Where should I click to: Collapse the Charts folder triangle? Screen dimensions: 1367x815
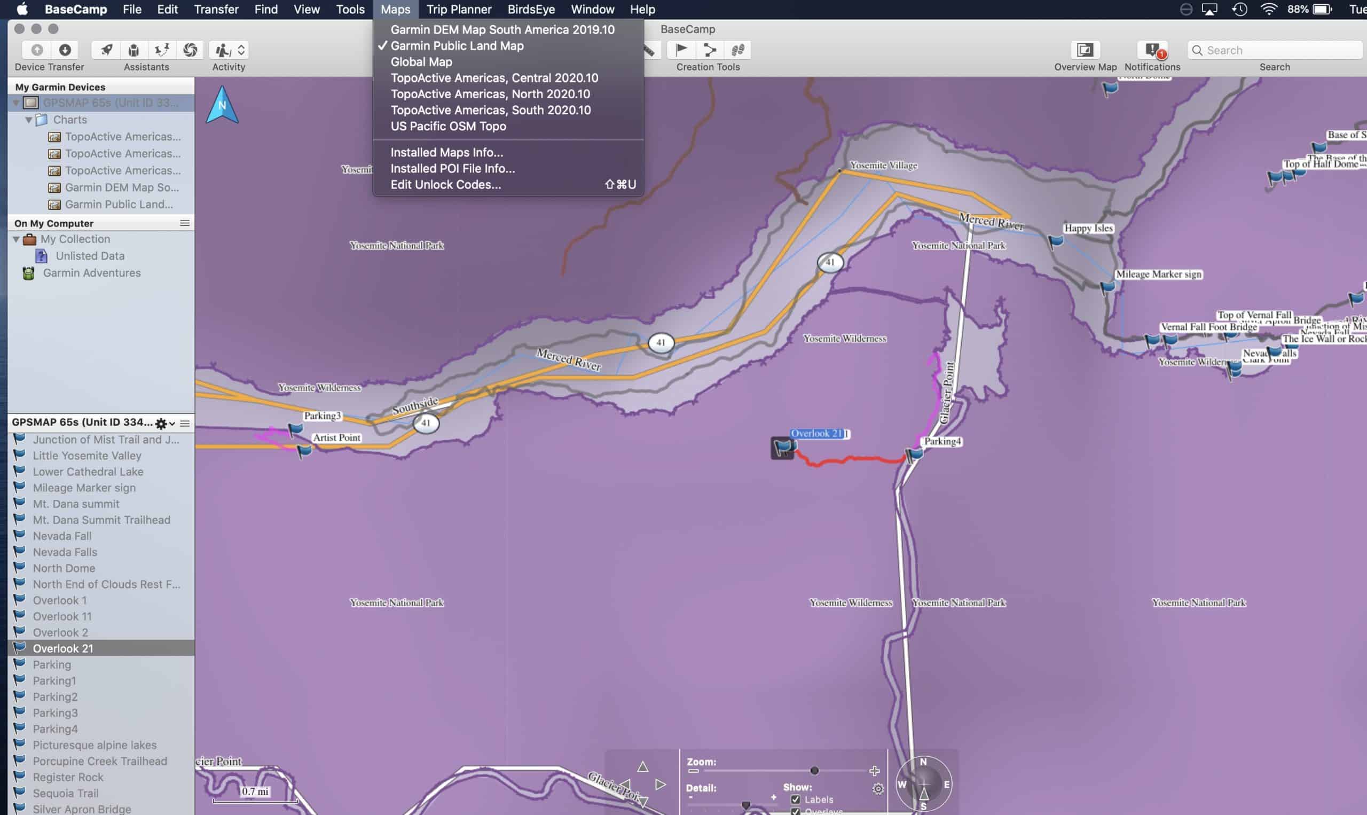28,120
